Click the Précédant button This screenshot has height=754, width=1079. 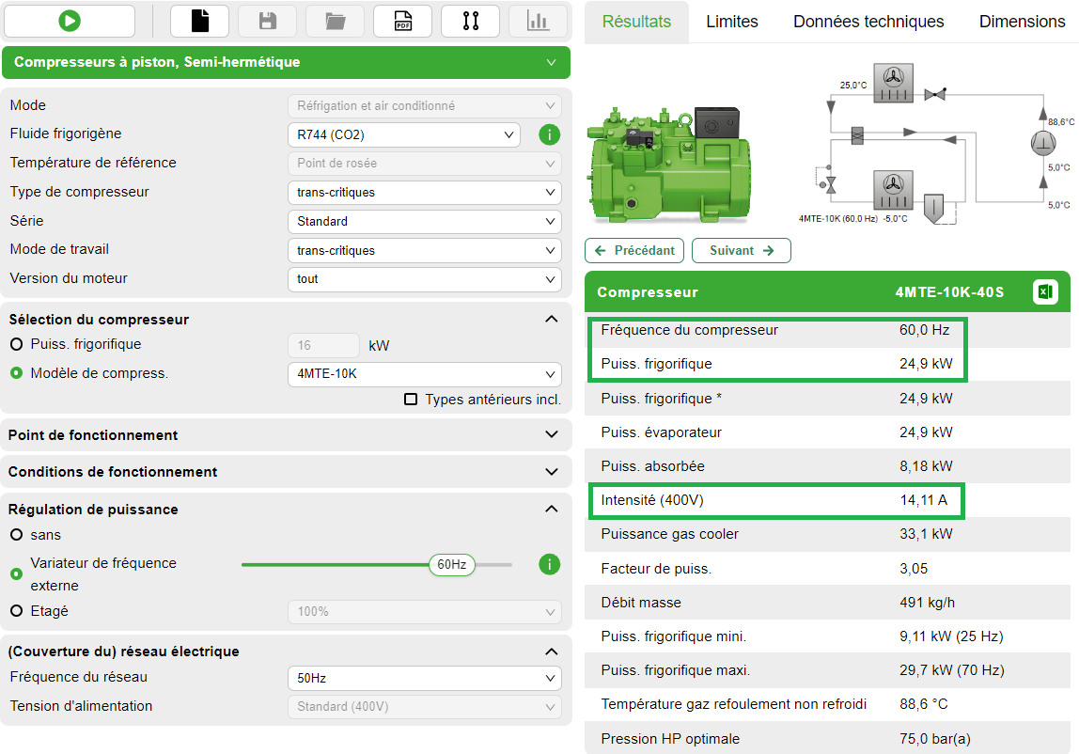coord(634,250)
